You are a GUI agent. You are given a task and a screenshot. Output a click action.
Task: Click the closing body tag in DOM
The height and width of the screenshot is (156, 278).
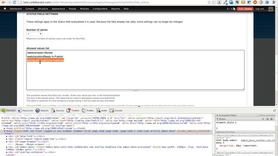[10, 155]
